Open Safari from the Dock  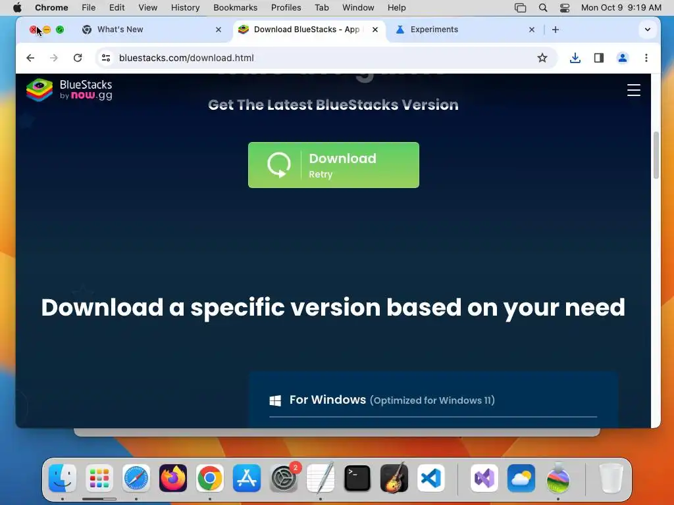click(x=136, y=478)
